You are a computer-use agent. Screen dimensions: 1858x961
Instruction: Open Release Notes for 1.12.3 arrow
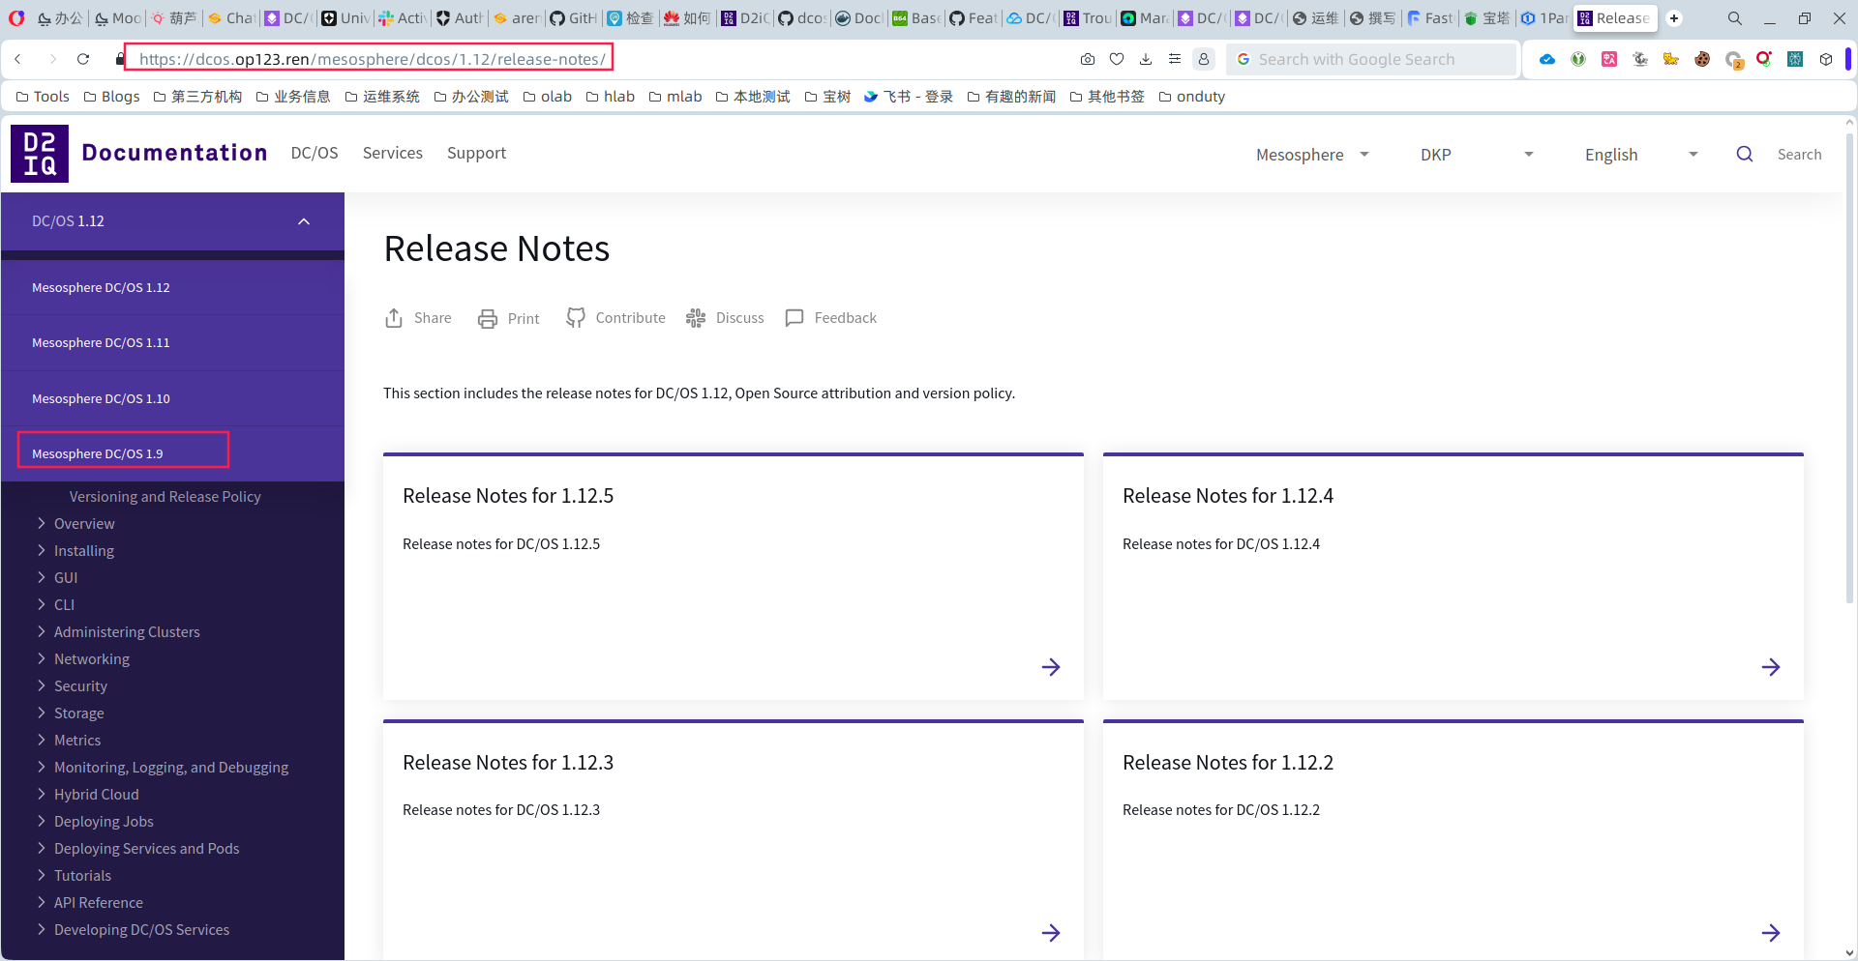click(x=1051, y=933)
